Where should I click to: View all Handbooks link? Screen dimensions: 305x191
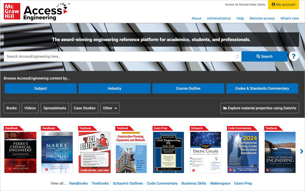78,183
